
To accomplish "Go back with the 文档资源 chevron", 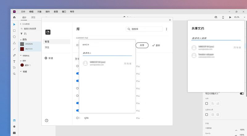I will coord(21,24).
